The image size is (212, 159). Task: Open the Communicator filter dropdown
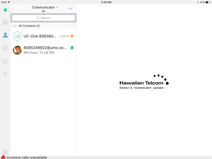(45, 7)
